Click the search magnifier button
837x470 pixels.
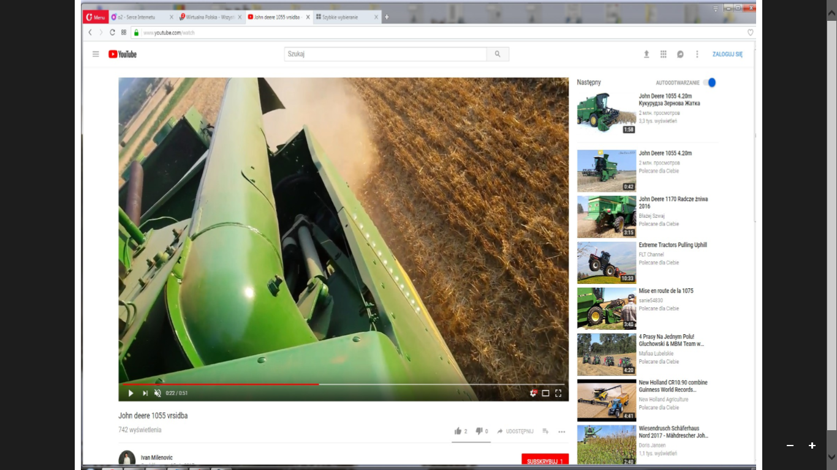(x=498, y=54)
